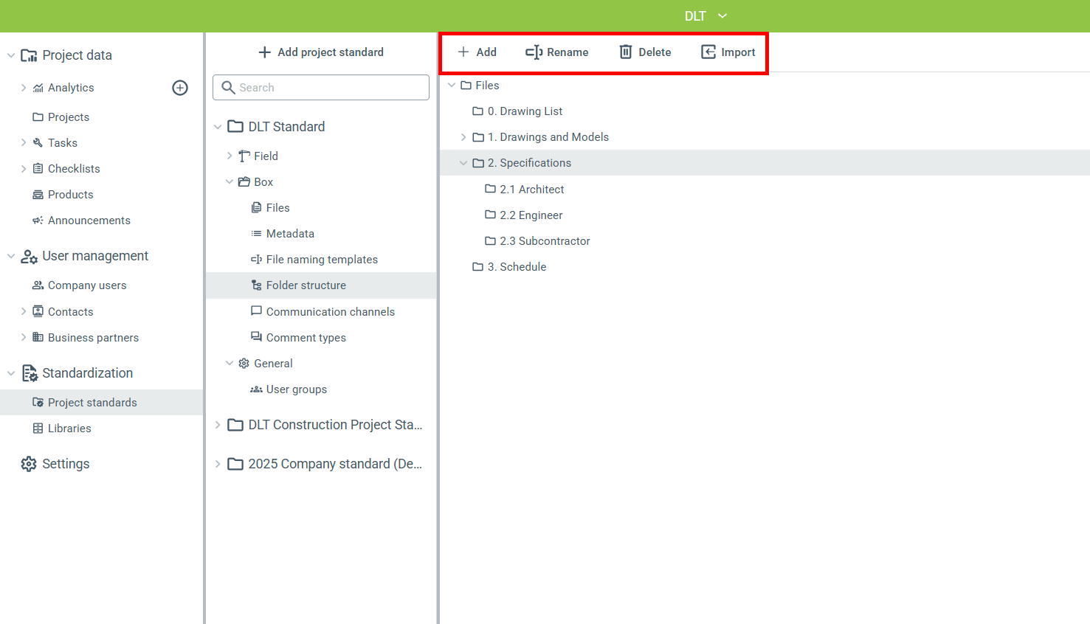The image size is (1090, 624).
Task: Click the Delete trash icon in toolbar
Action: (625, 52)
